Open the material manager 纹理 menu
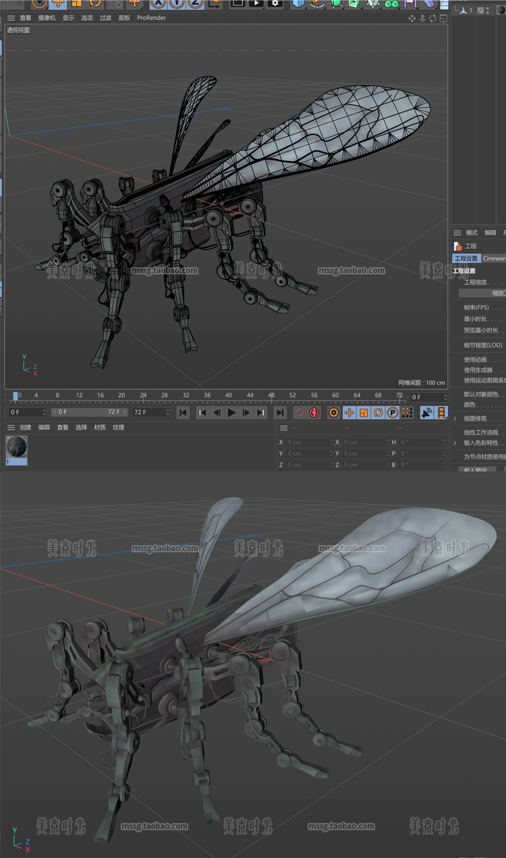The image size is (506, 858). click(x=119, y=428)
